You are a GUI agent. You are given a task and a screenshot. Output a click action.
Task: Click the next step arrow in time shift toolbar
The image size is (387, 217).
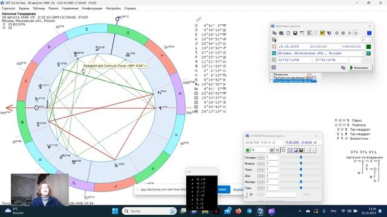pos(313,150)
